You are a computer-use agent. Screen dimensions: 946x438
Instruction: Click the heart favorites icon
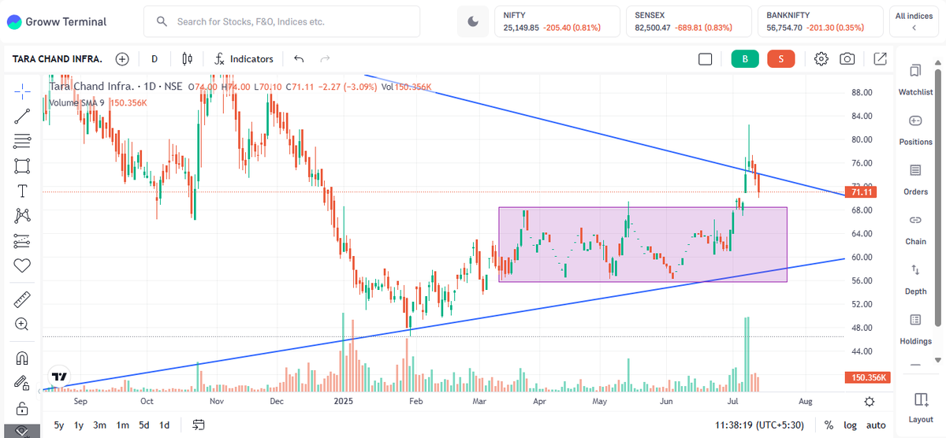coord(22,265)
